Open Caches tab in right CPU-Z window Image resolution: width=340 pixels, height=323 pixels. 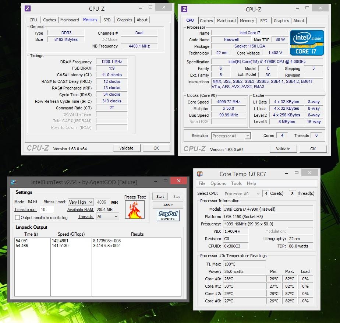point(206,21)
